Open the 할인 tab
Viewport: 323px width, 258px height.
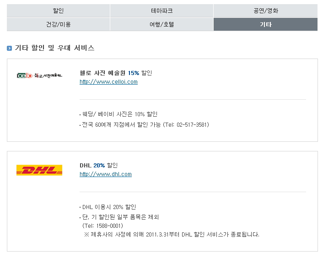(x=59, y=11)
